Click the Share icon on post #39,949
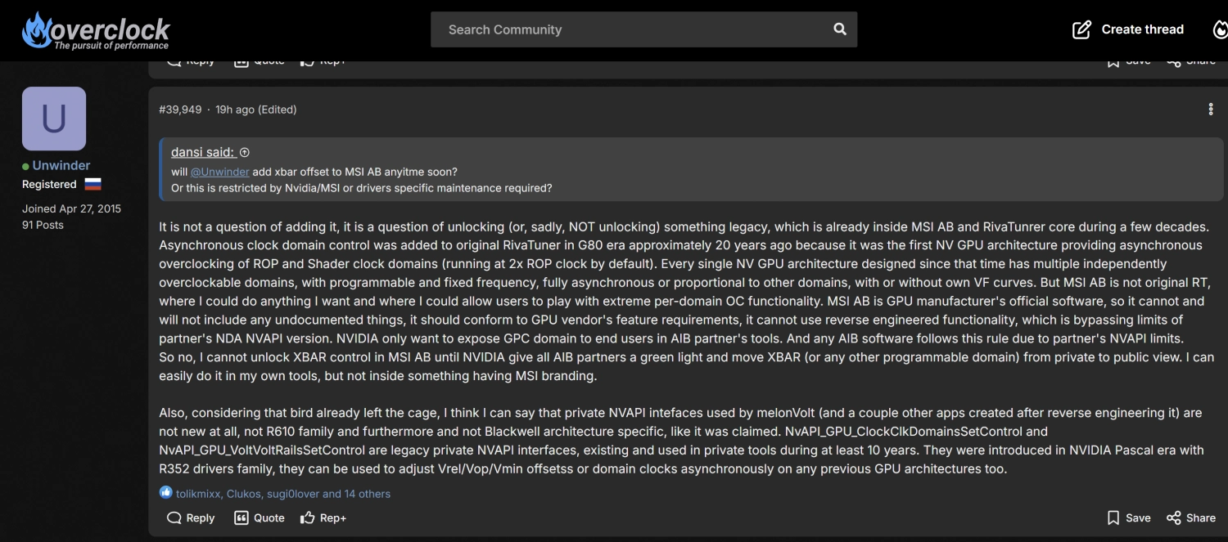Viewport: 1228px width, 542px height. coord(1174,517)
